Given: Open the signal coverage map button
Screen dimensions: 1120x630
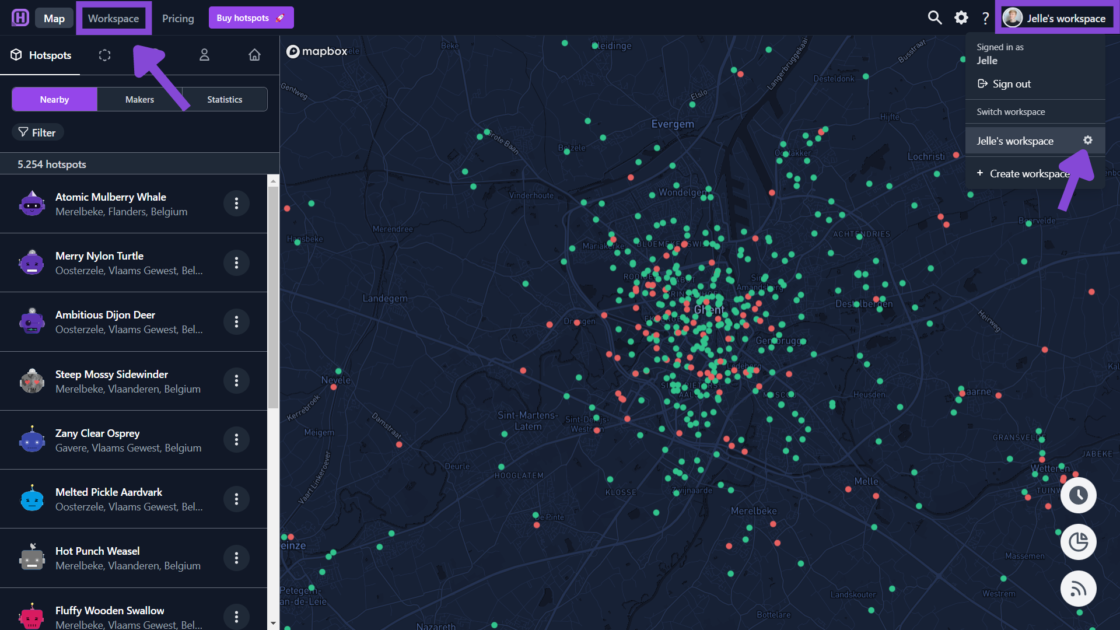Looking at the screenshot, I should tap(1079, 589).
